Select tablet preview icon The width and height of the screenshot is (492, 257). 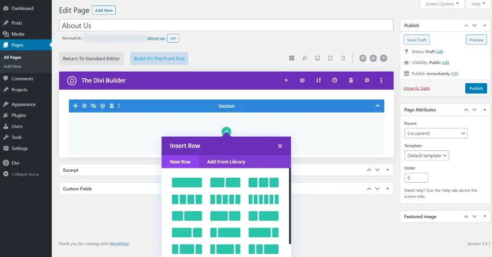330,58
